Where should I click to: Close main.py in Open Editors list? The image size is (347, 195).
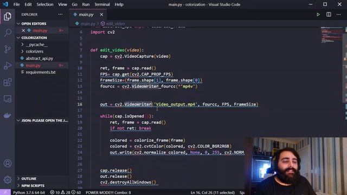23,30
